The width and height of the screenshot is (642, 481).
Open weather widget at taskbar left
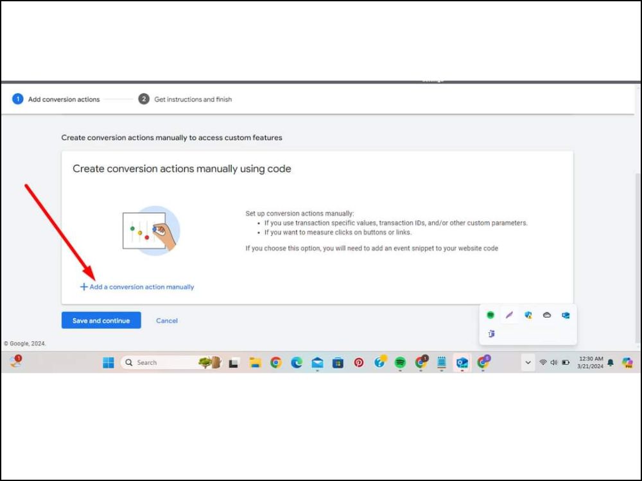(x=16, y=361)
